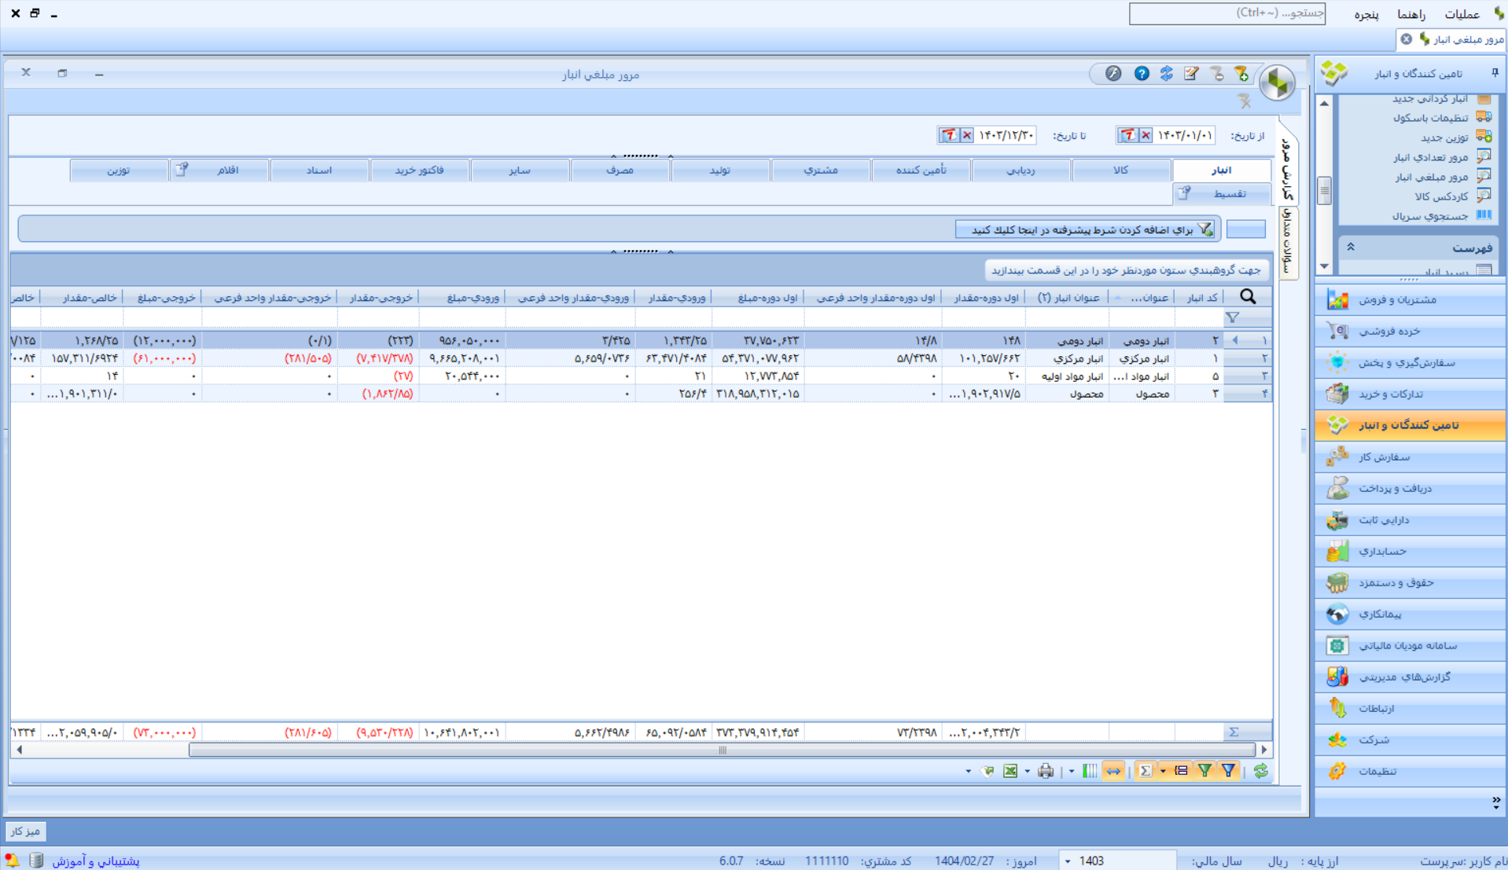This screenshot has height=870, width=1508.
Task: Select the توزین tab
Action: 119,170
